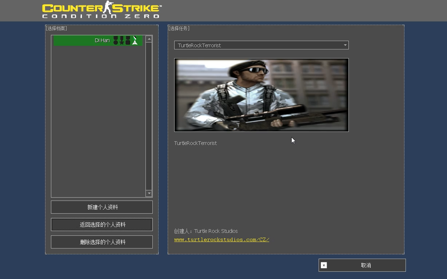Open the TurtleRockTerrorist mission dropdown
This screenshot has height=279, width=447.
(261, 45)
